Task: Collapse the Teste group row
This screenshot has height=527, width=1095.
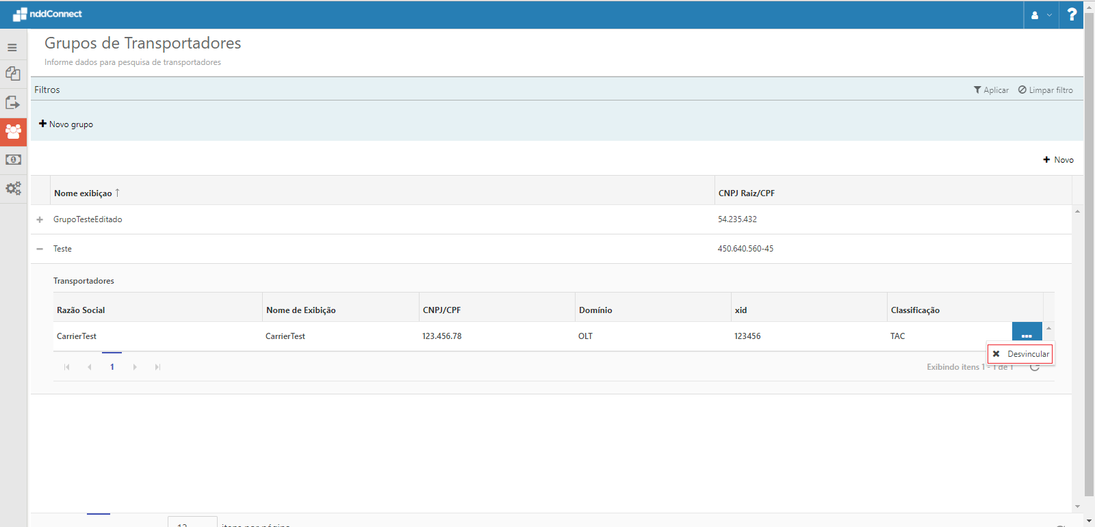Action: [x=40, y=249]
